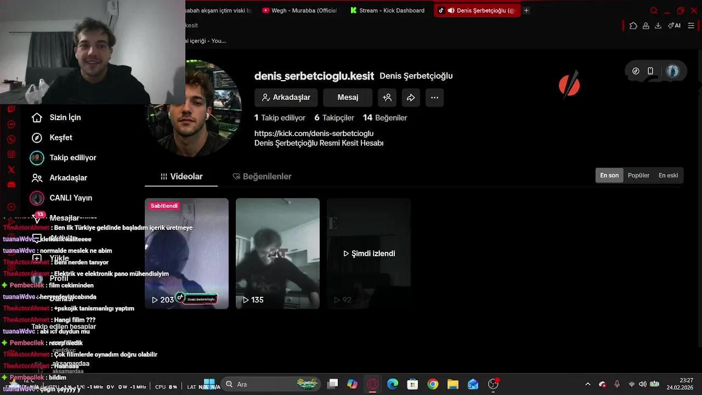Open the Wi-Fi network icon in tray
702x395 pixels.
tap(631, 384)
